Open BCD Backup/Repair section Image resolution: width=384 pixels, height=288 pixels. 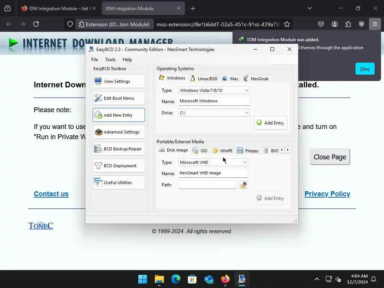coord(119,149)
